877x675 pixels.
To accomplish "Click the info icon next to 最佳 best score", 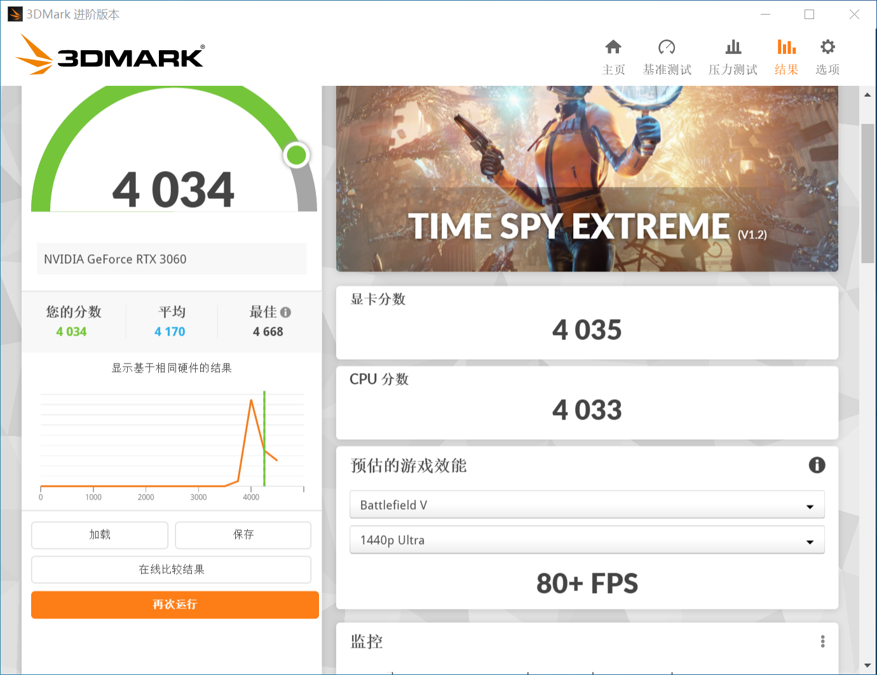I will coord(285,312).
